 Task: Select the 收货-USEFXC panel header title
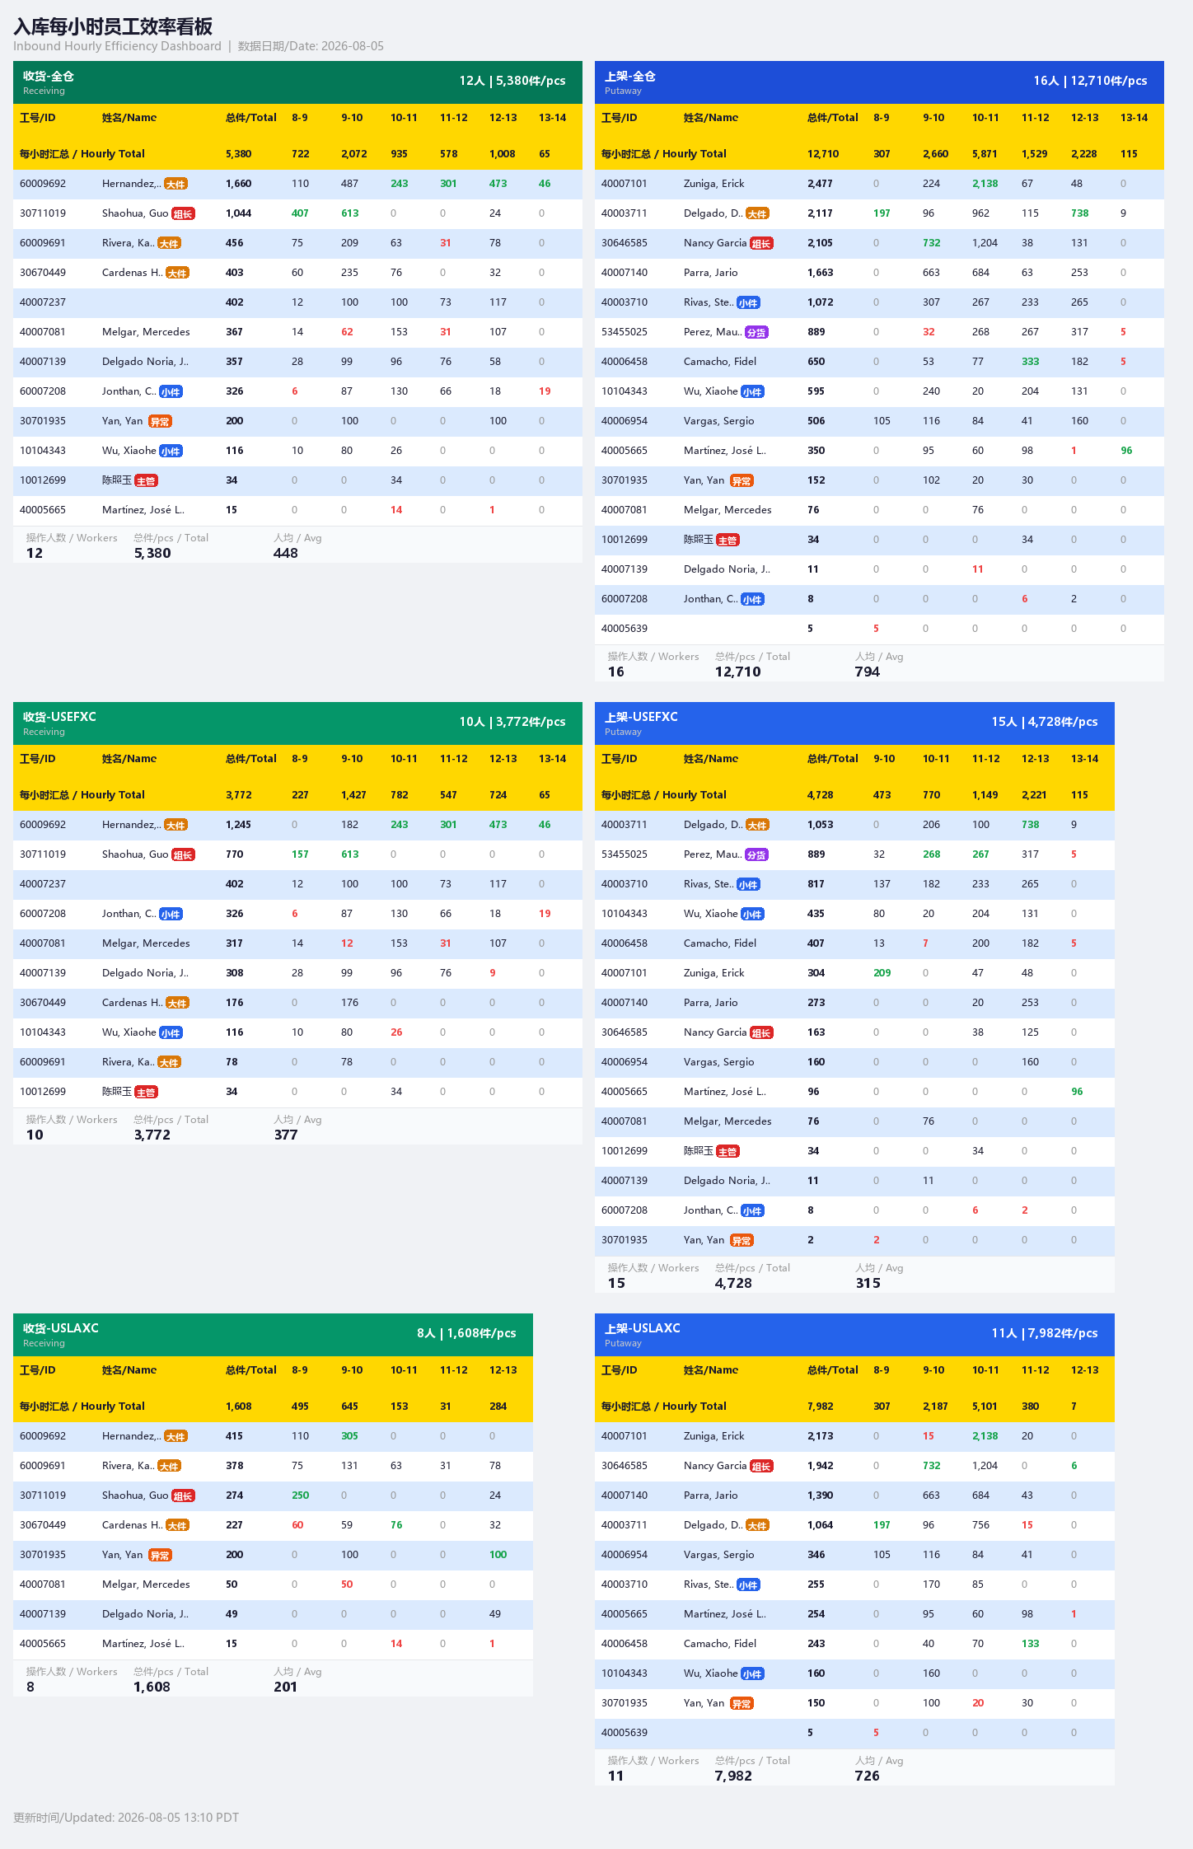click(x=59, y=716)
